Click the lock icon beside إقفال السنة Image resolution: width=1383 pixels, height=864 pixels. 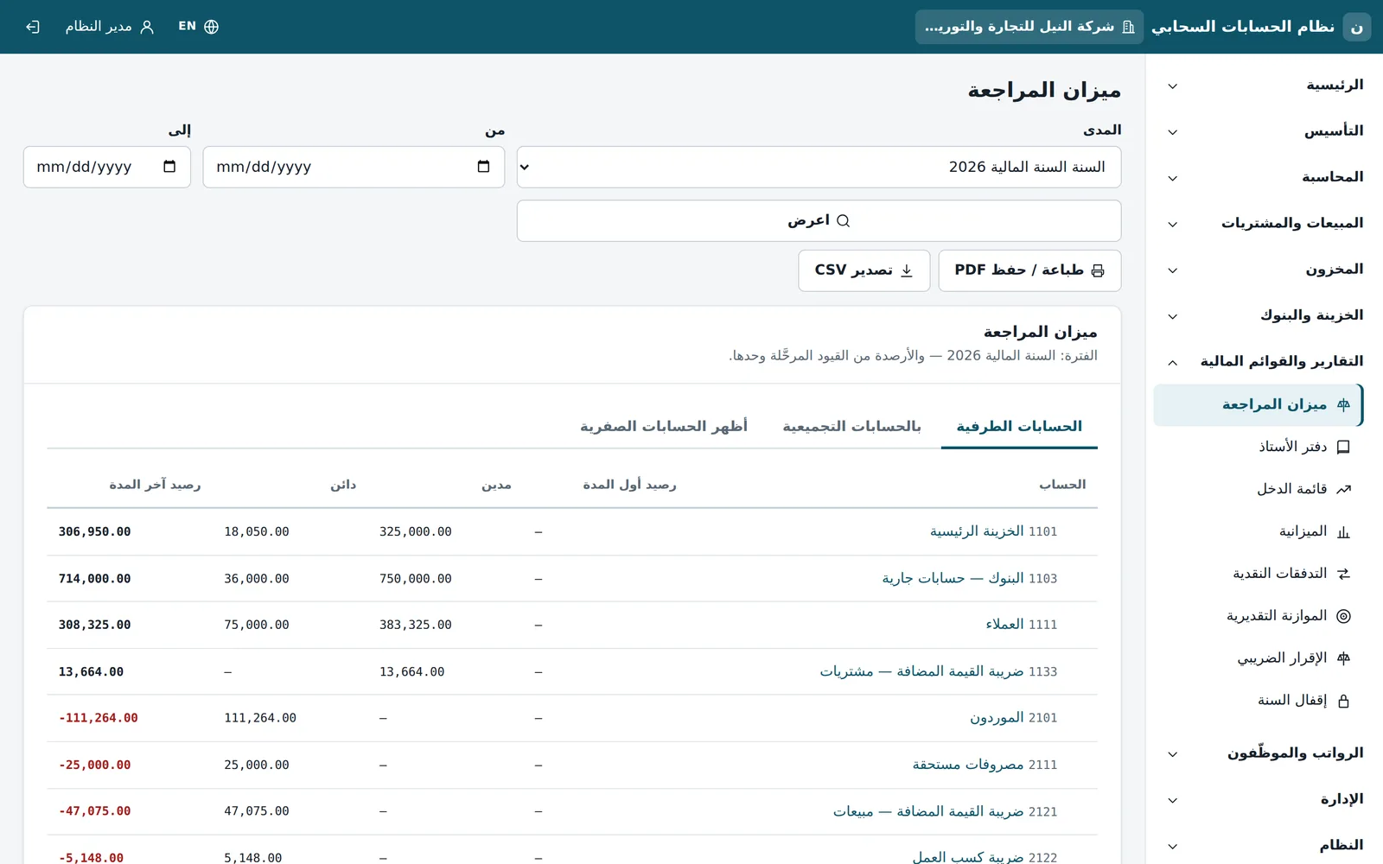(x=1343, y=701)
